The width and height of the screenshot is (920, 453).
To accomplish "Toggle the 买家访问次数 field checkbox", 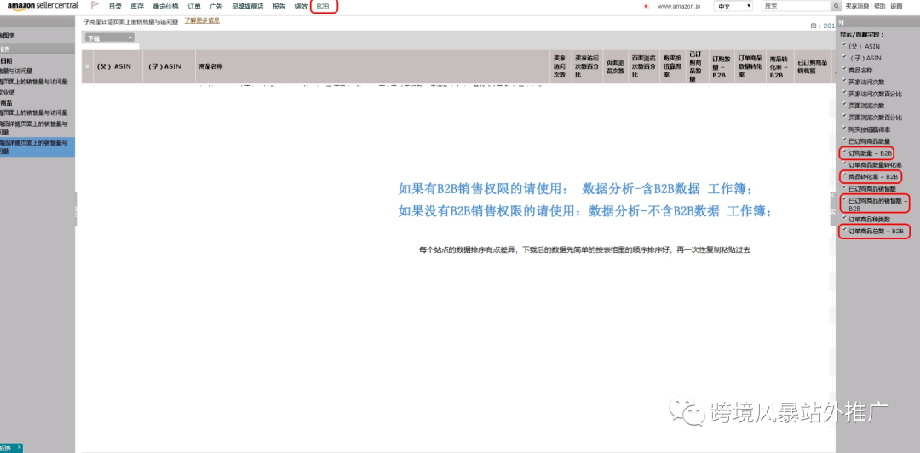I will coord(843,80).
